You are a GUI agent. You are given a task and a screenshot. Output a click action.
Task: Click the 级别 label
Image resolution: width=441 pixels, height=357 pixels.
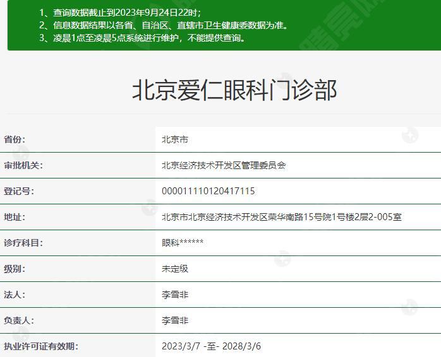[15, 269]
